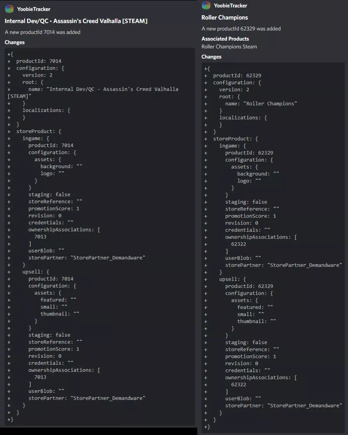Click the Roller Champions embed title
Image resolution: width=348 pixels, height=435 pixels.
pos(225,18)
